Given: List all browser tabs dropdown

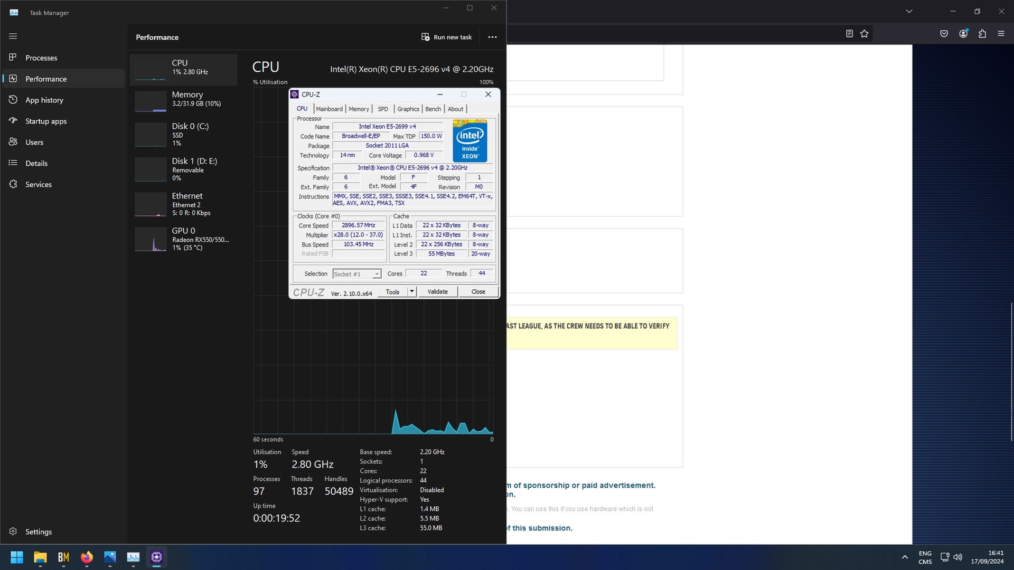Looking at the screenshot, I should pos(909,11).
